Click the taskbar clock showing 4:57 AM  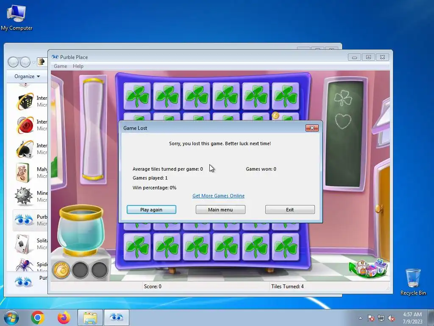click(x=412, y=318)
